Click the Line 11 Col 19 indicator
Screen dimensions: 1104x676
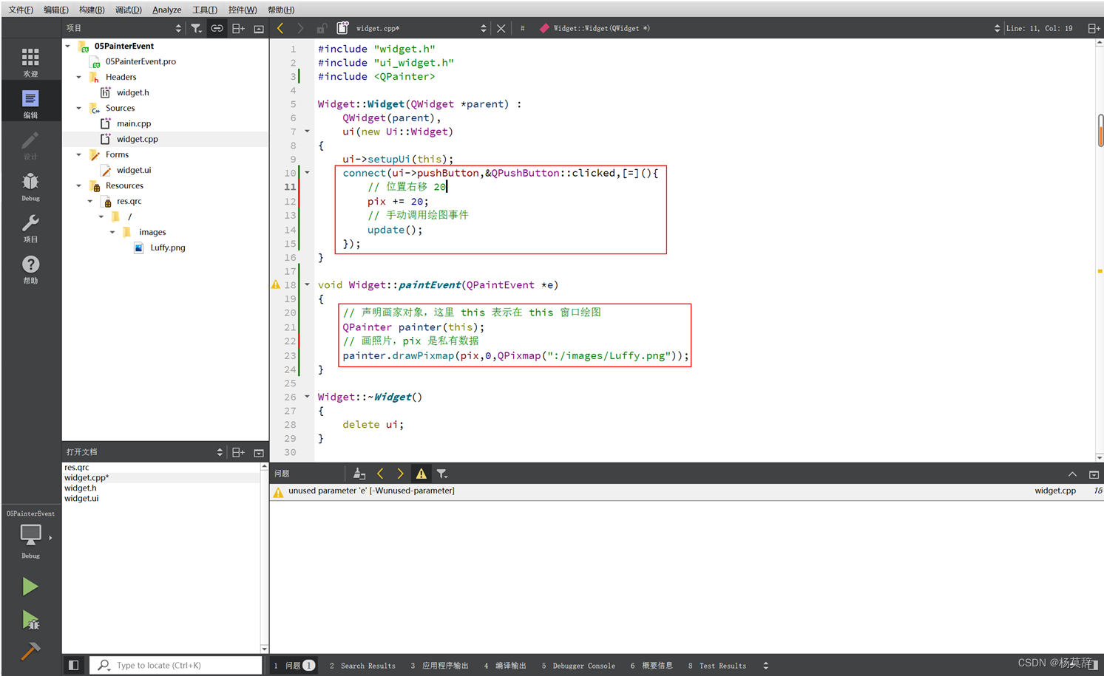(x=1039, y=28)
